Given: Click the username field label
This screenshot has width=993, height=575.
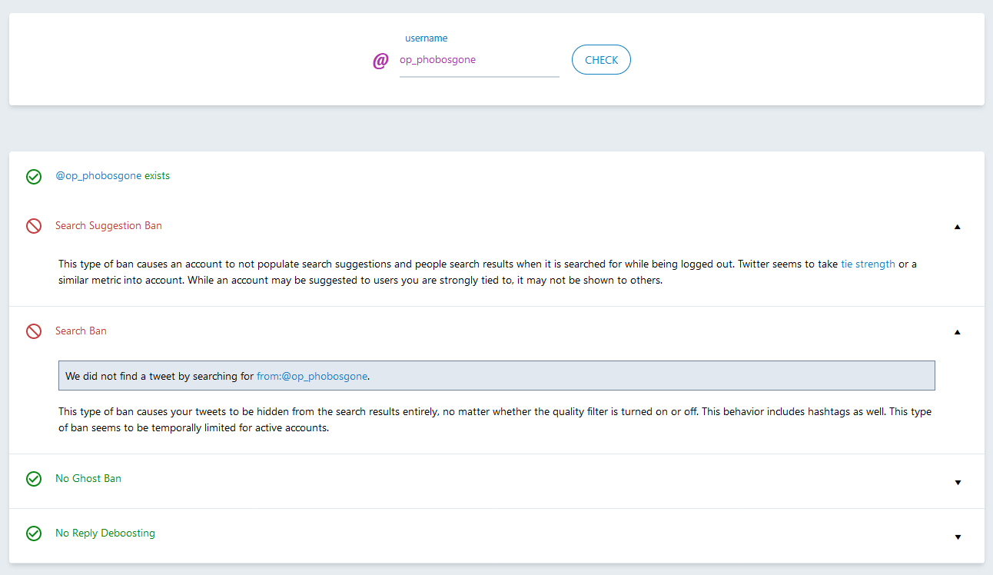Looking at the screenshot, I should (427, 38).
